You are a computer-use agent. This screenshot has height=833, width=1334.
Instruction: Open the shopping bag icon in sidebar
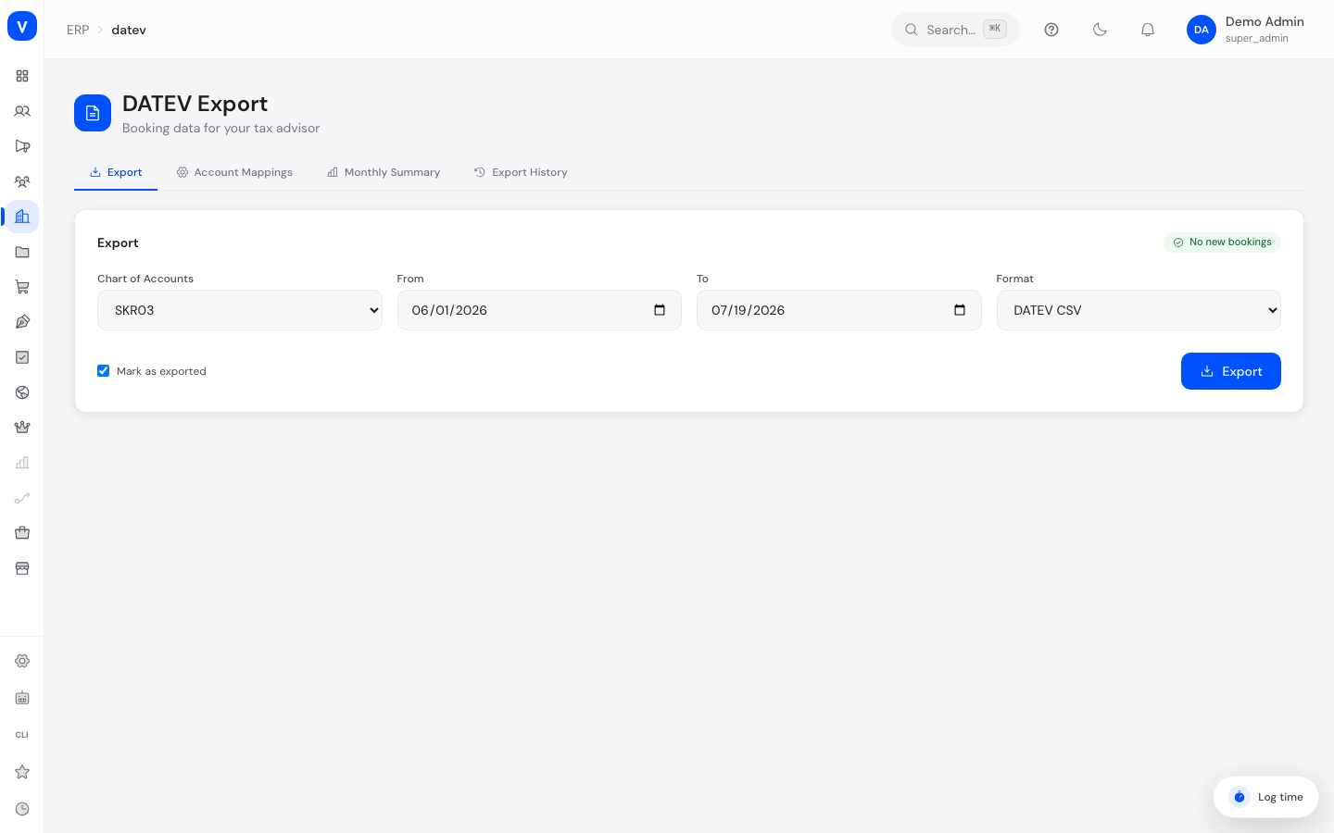[x=22, y=533]
